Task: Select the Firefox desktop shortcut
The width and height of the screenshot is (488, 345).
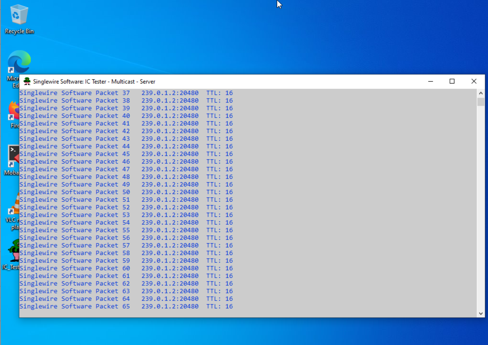Action: (x=13, y=111)
